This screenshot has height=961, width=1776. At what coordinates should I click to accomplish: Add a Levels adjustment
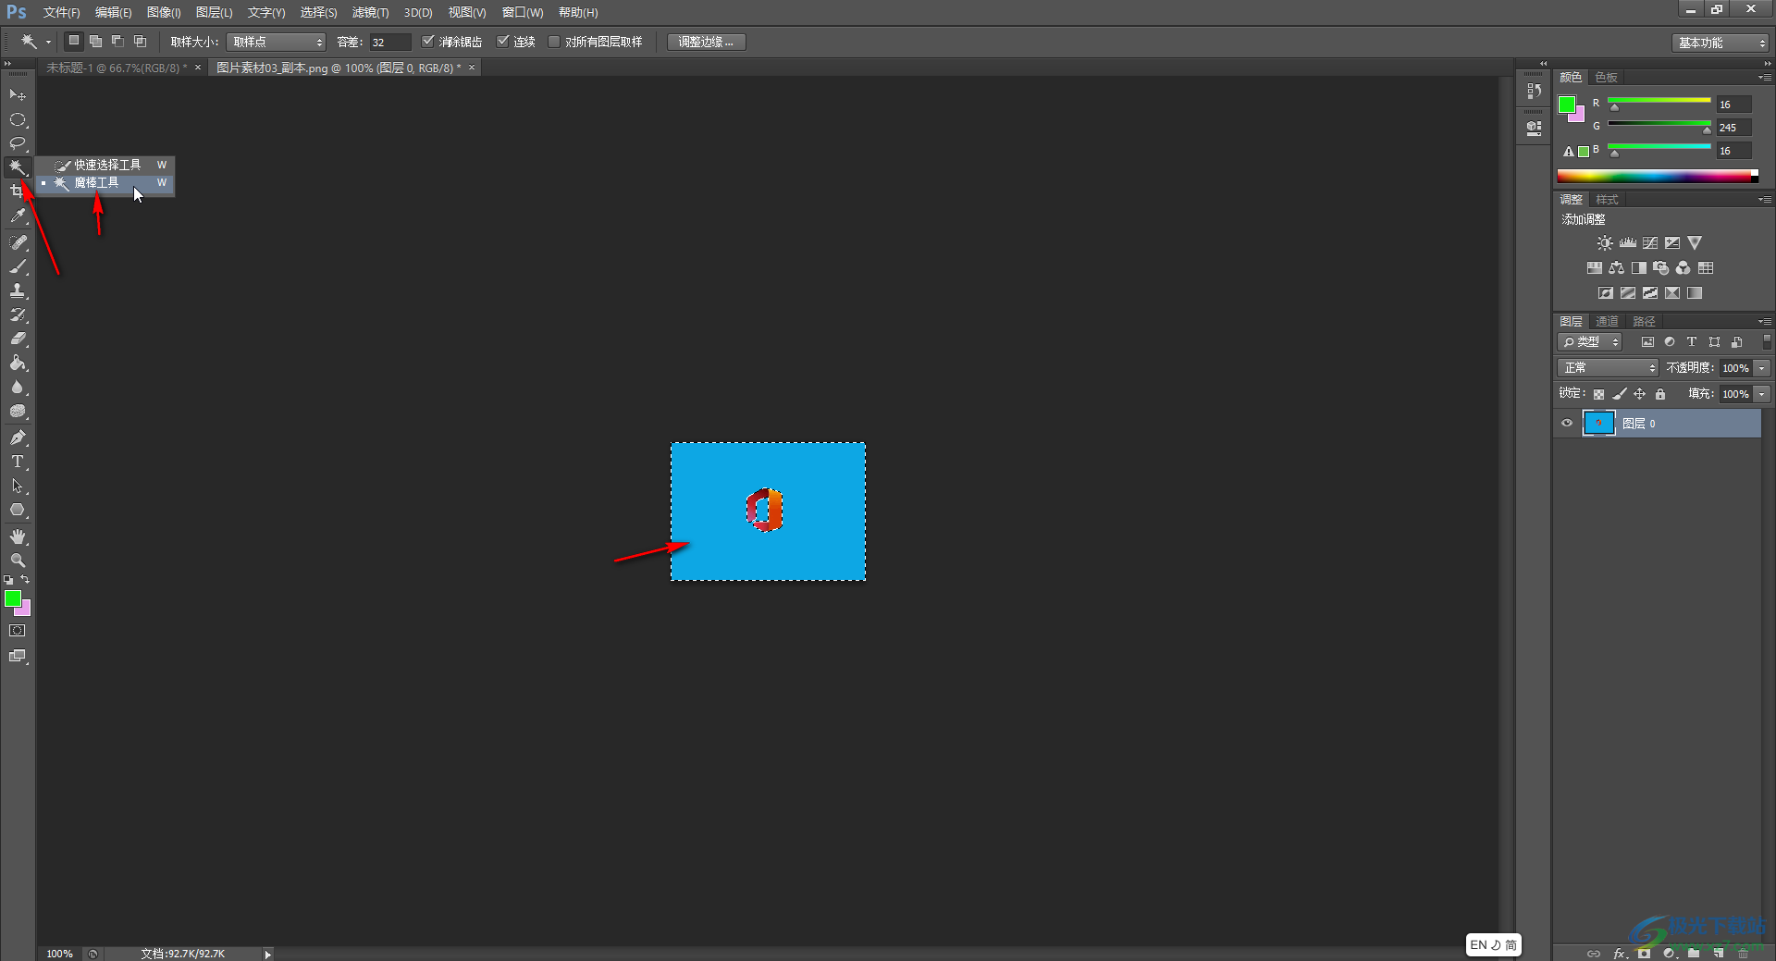[1628, 243]
